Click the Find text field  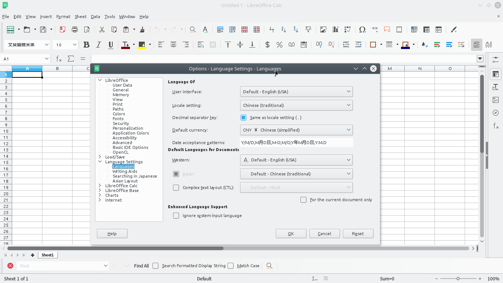tap(63, 266)
